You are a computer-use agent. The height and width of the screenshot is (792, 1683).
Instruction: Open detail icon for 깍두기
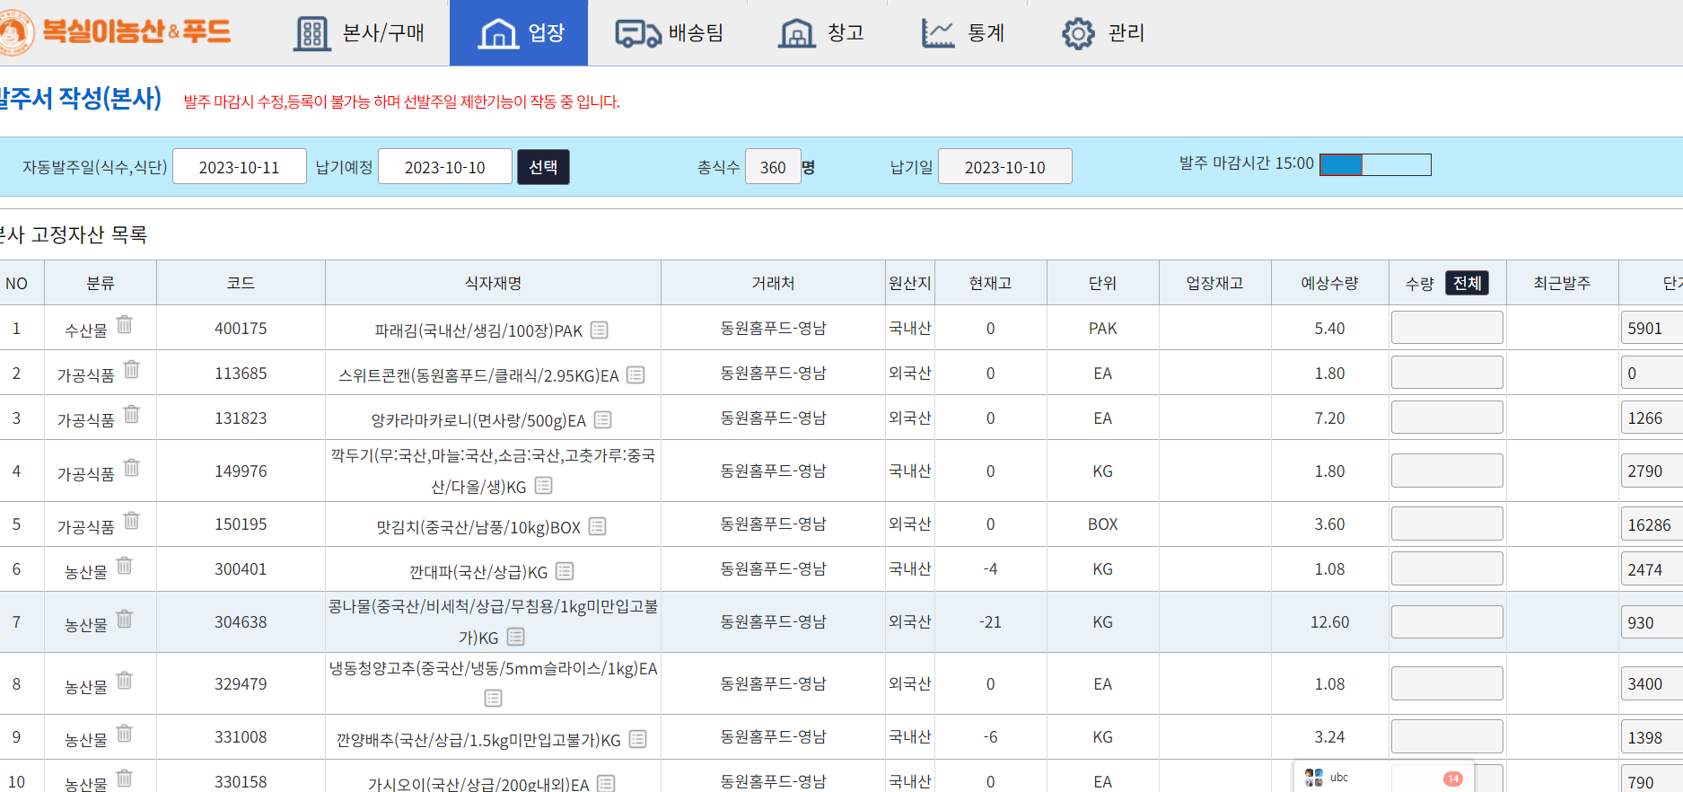[x=544, y=486]
